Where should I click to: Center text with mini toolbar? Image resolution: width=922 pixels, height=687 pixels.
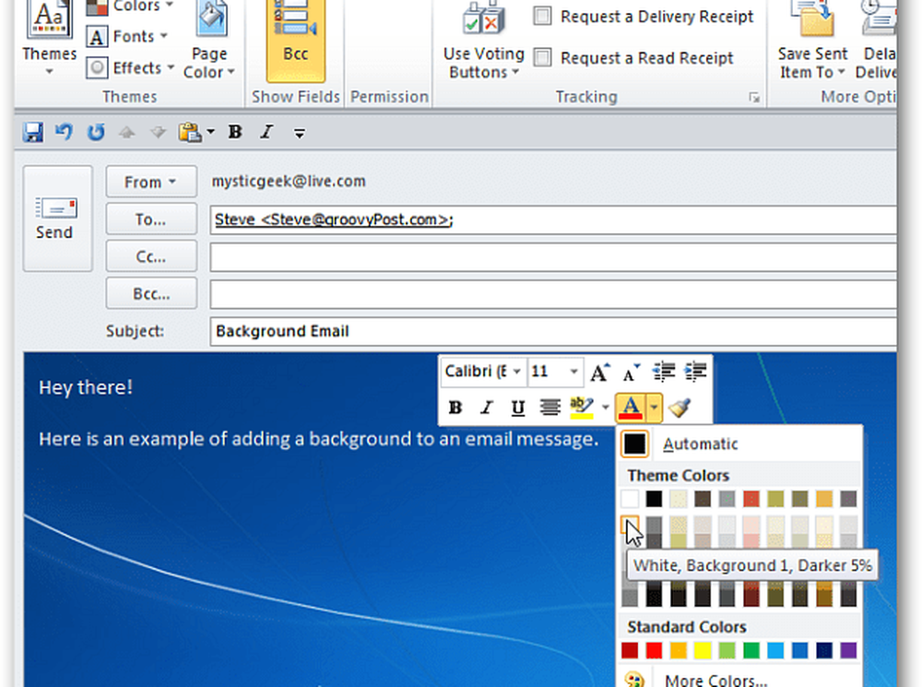click(x=550, y=408)
